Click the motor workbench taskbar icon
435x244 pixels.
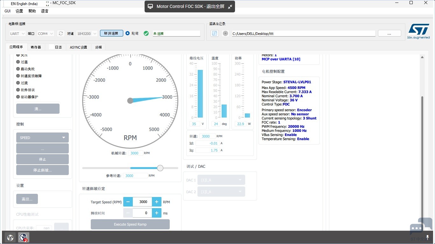tap(24, 237)
